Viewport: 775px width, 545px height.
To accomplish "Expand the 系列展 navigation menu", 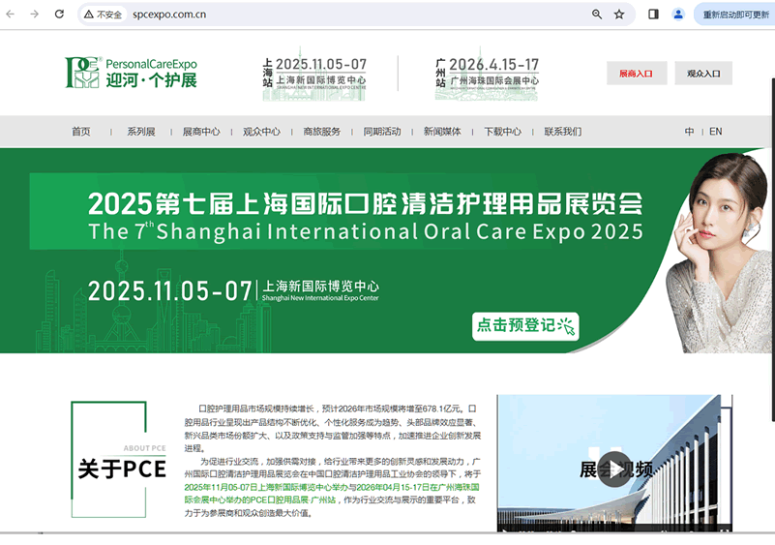I will point(140,132).
